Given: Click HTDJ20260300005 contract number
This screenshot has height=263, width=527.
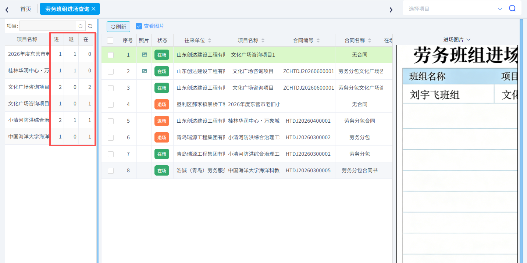Looking at the screenshot, I should click(308, 170).
